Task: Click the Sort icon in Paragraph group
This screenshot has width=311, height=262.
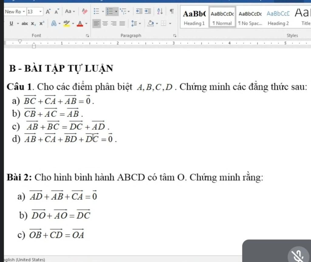Action: coord(160,11)
